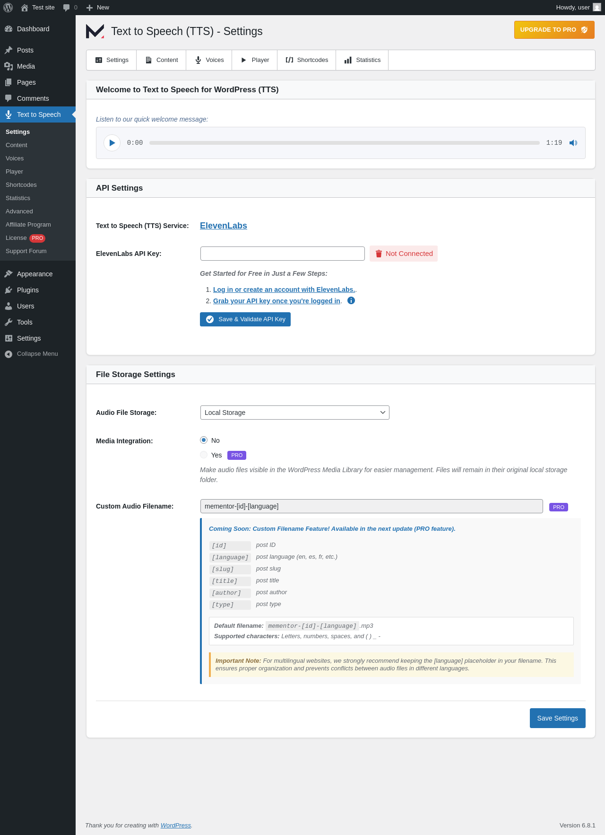Switch to the Shortcodes tab
The image size is (605, 835).
pyautogui.click(x=307, y=60)
